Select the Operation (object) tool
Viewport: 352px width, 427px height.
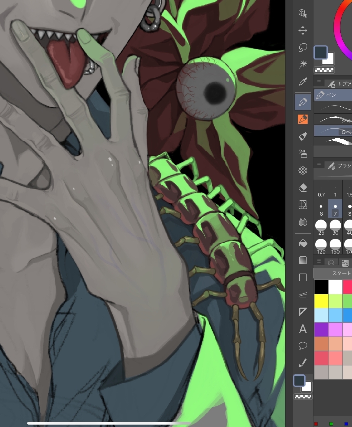[x=303, y=13]
